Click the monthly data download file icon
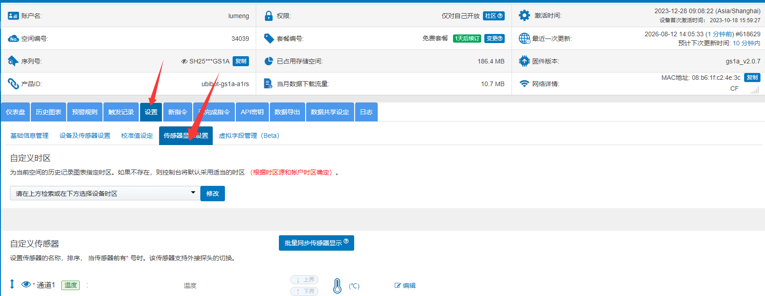Viewport: 765px width, 296px height. click(268, 83)
